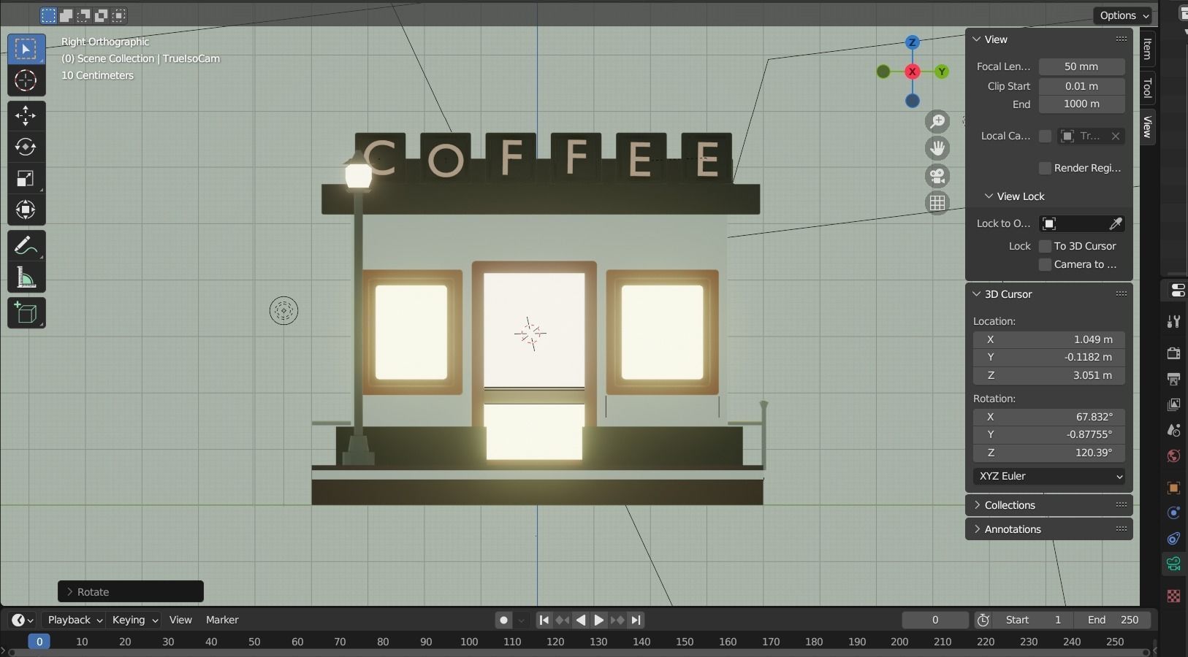Screen dimensions: 1188x657
Task: Click the Pan view hand icon
Action: coord(937,148)
